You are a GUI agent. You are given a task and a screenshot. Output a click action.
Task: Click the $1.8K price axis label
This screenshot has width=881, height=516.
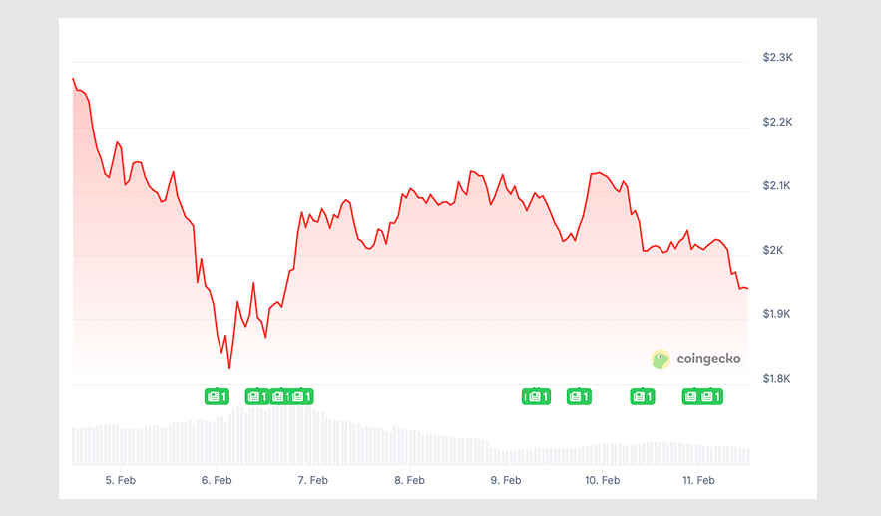pos(776,379)
